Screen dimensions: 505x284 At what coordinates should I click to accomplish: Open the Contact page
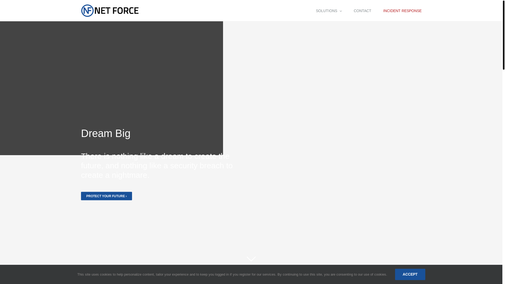(362, 11)
